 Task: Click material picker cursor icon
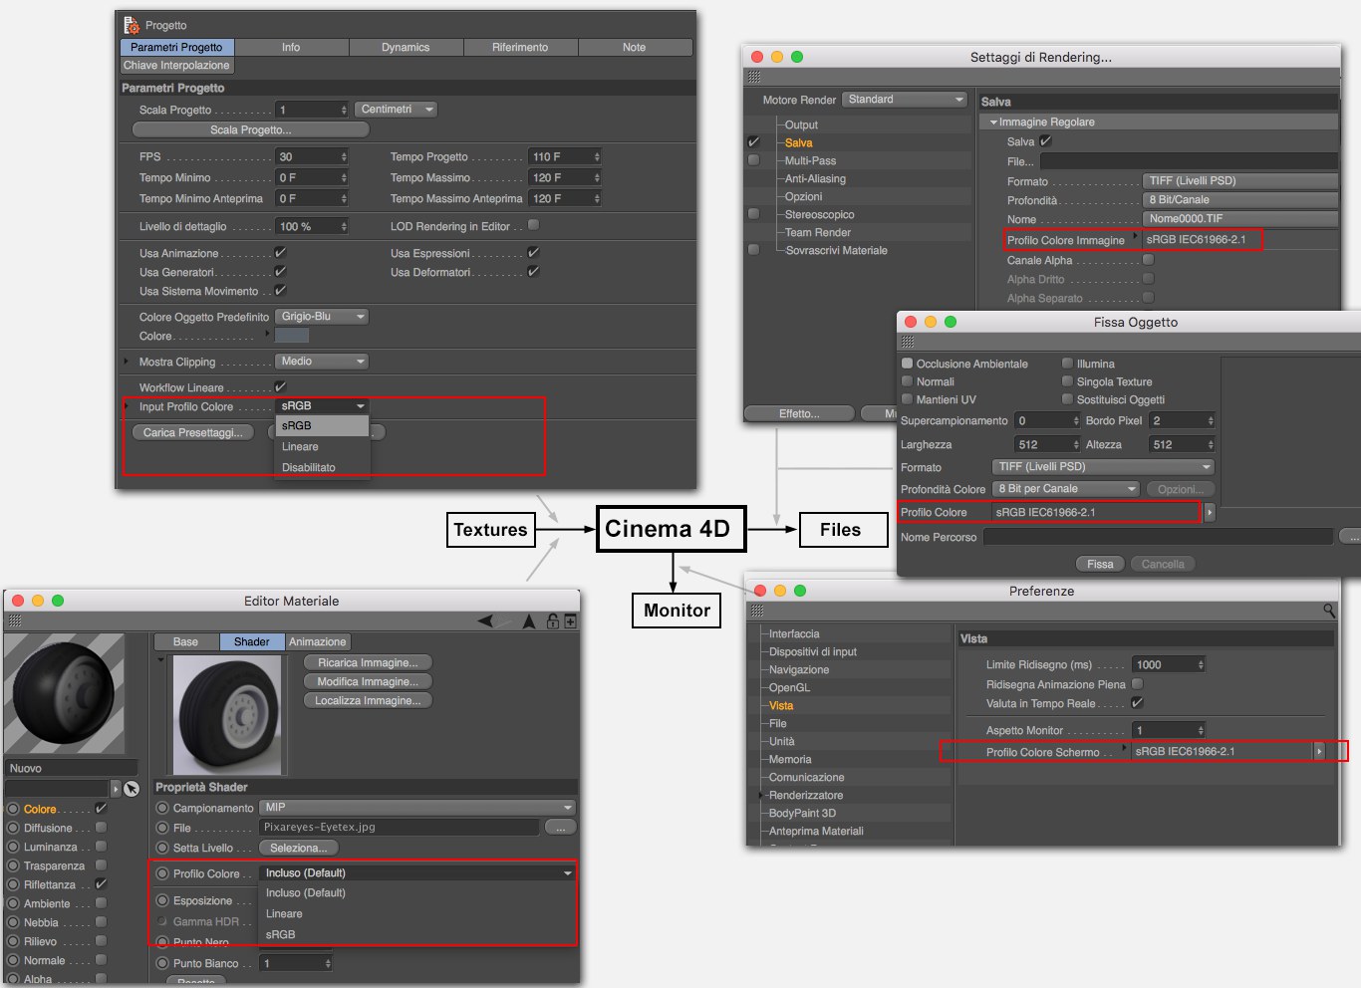tap(132, 789)
